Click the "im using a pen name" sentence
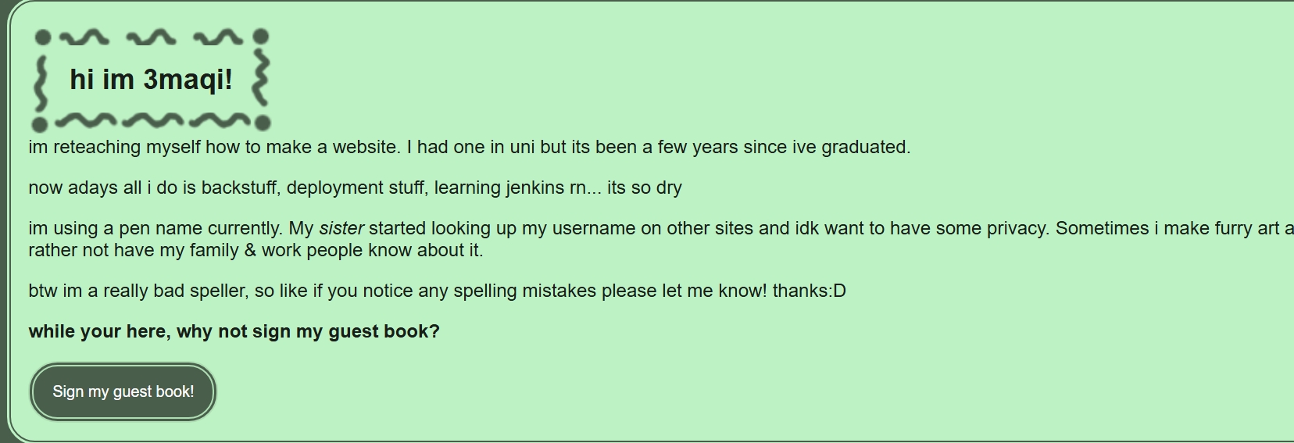 coord(156,228)
